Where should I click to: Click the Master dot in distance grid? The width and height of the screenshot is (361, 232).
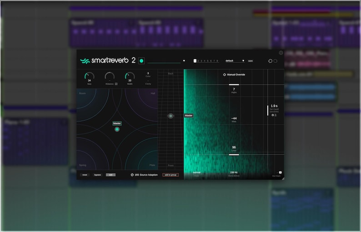tap(170, 116)
